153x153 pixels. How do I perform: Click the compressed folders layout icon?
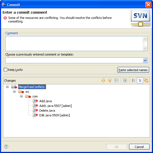pos(146,81)
